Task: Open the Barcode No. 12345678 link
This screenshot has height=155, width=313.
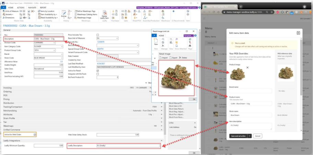Action: tap(101, 42)
